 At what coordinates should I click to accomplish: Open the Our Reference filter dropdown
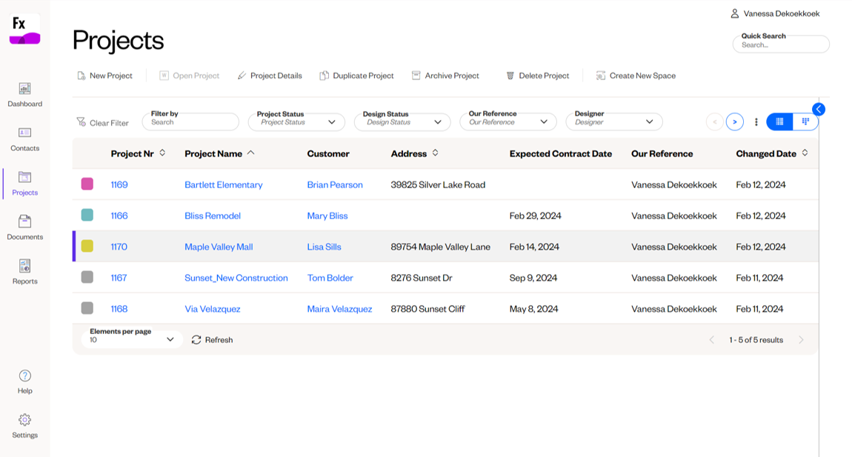(x=508, y=121)
